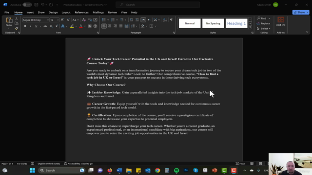Apply paragraph shading fill color
This screenshot has height=175, width=312.
point(142,26)
